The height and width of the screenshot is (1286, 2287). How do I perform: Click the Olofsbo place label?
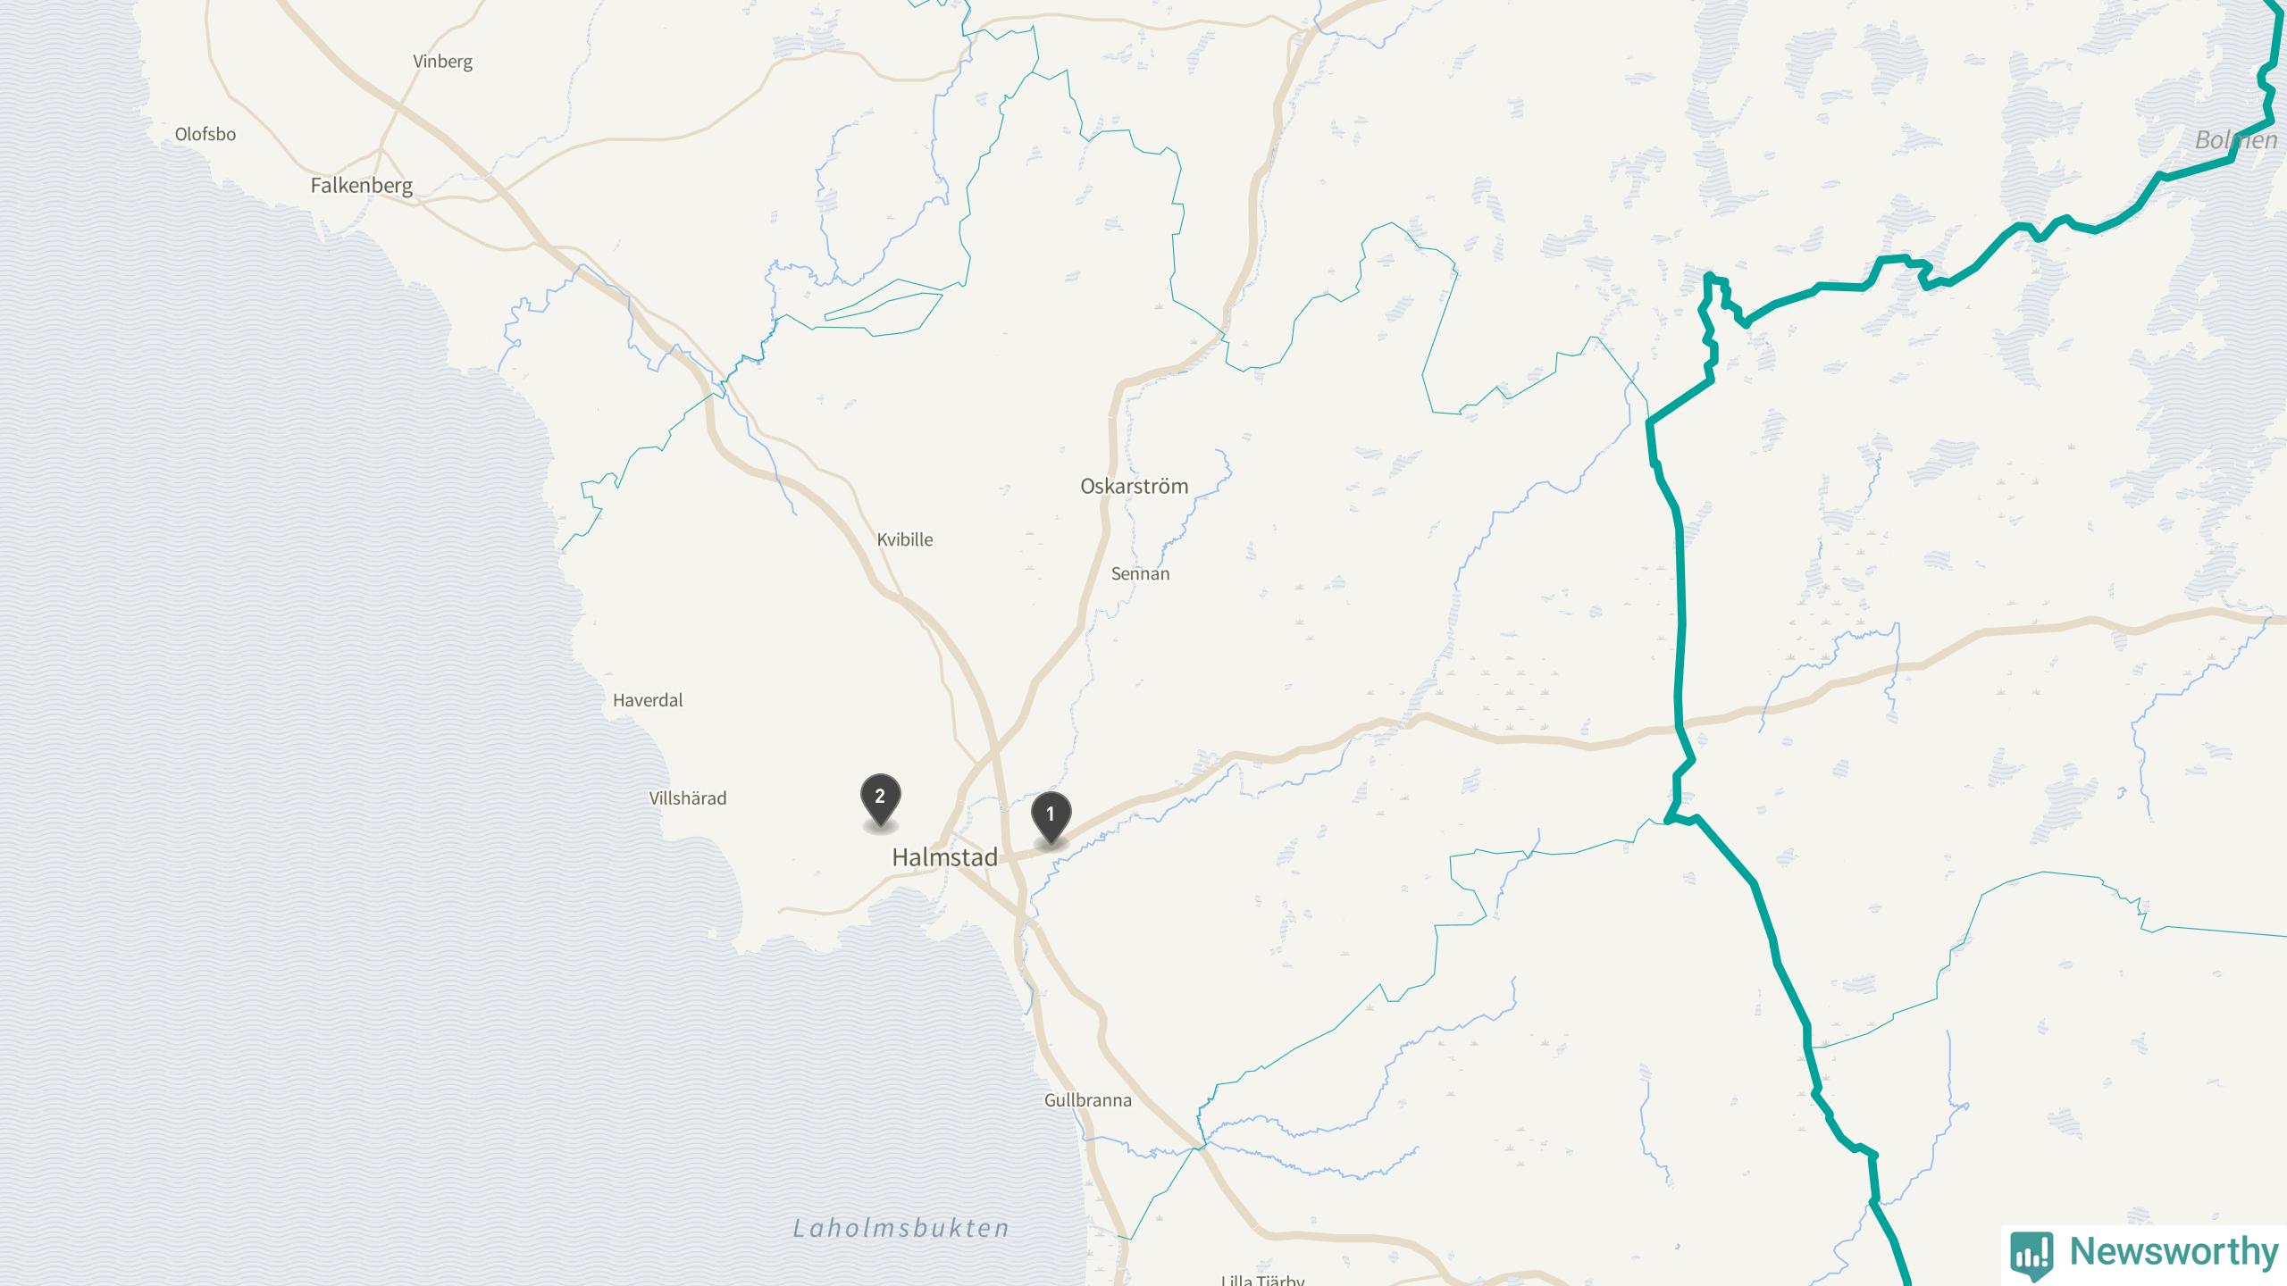[x=205, y=135]
